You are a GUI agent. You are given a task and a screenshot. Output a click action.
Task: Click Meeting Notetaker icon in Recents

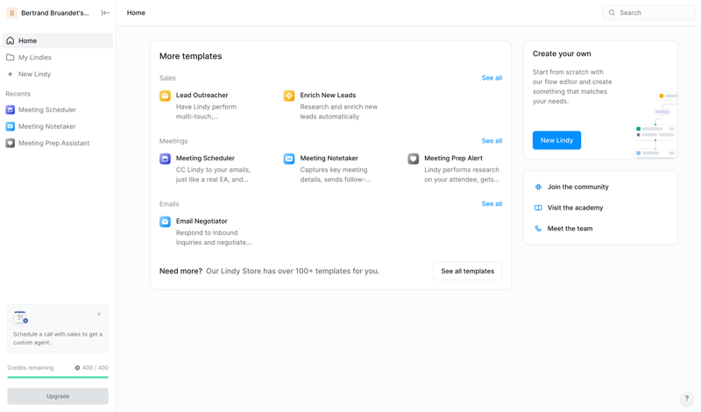pyautogui.click(x=11, y=126)
